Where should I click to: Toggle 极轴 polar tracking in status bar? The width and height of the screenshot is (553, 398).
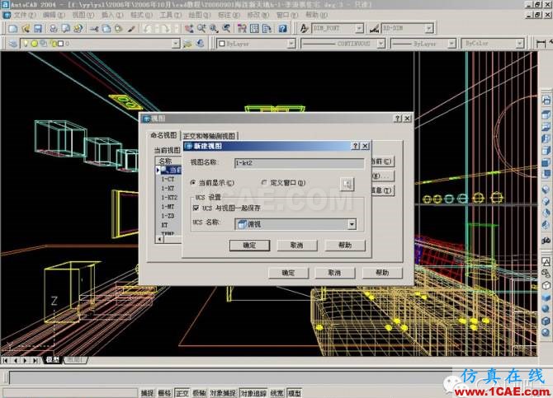click(199, 393)
